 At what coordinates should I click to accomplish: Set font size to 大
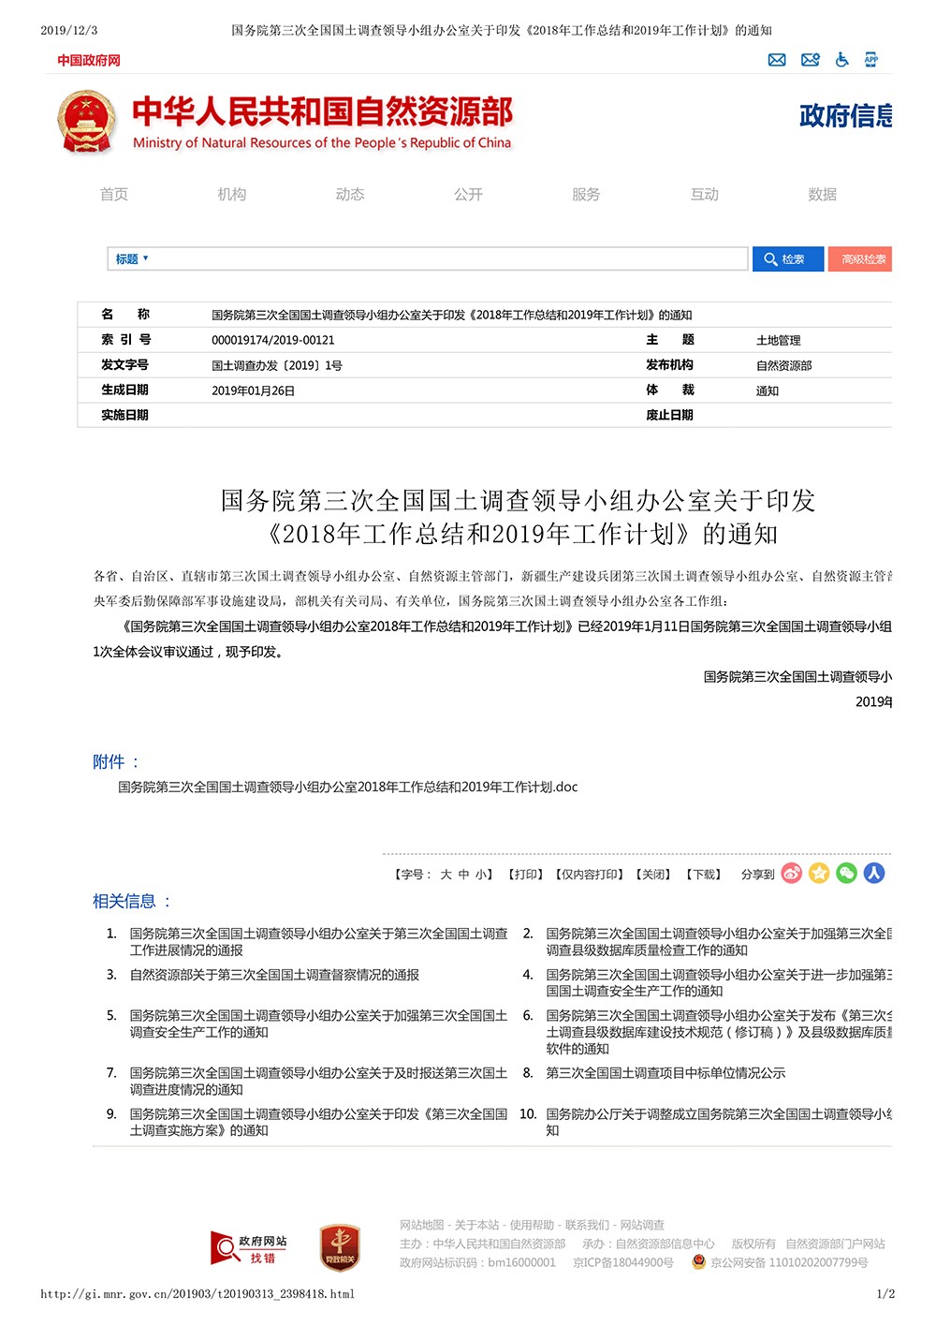[446, 874]
